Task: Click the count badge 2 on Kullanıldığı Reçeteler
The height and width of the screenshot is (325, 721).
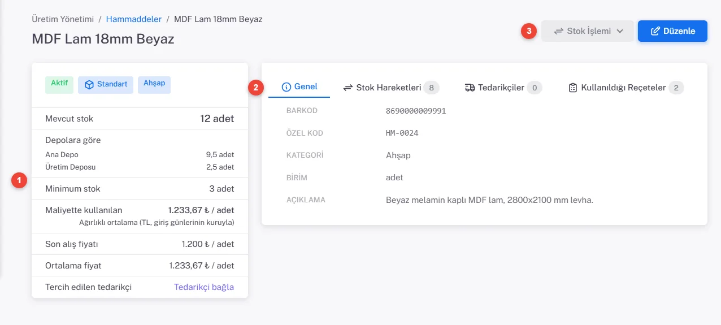Action: (676, 88)
